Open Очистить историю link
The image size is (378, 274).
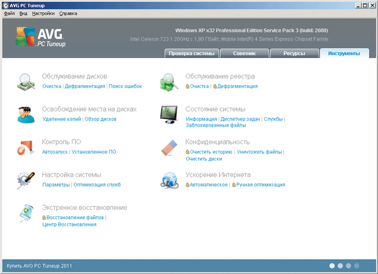click(211, 152)
